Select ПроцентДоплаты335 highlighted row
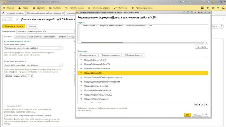Image resolution: width=226 pixels, height=127 pixels. 143,73
